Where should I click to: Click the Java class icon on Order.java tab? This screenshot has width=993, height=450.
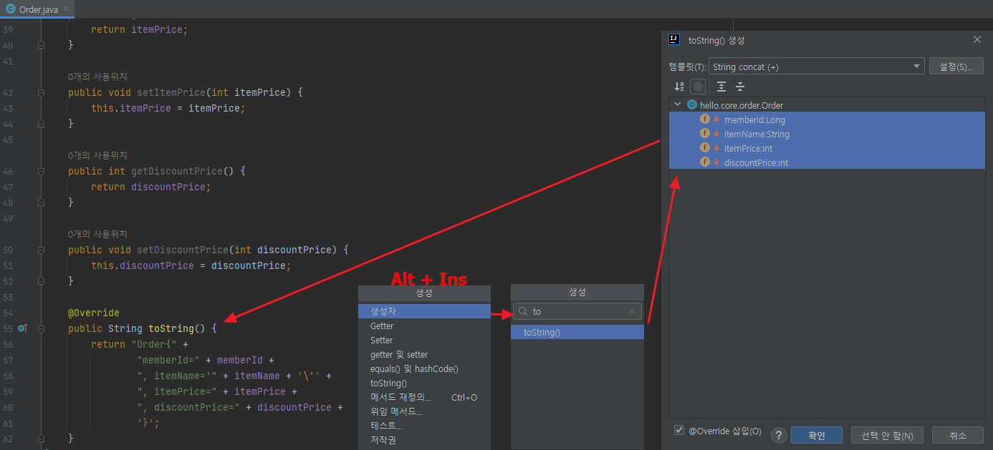coord(10,9)
